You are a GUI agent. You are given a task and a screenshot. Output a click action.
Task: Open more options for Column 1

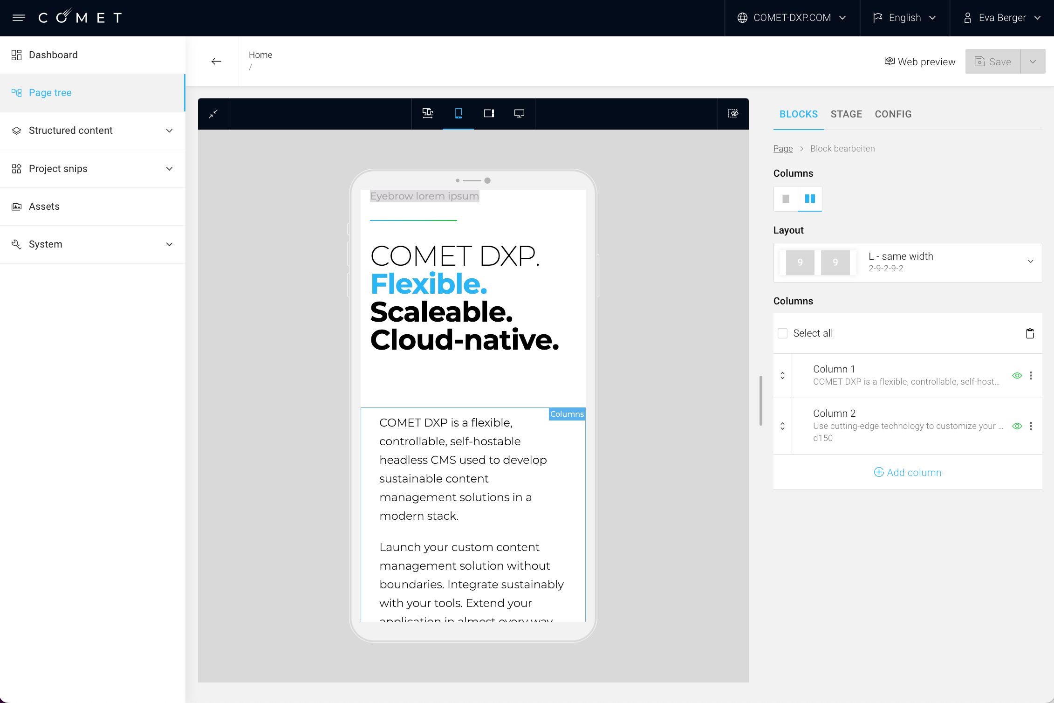pos(1031,375)
